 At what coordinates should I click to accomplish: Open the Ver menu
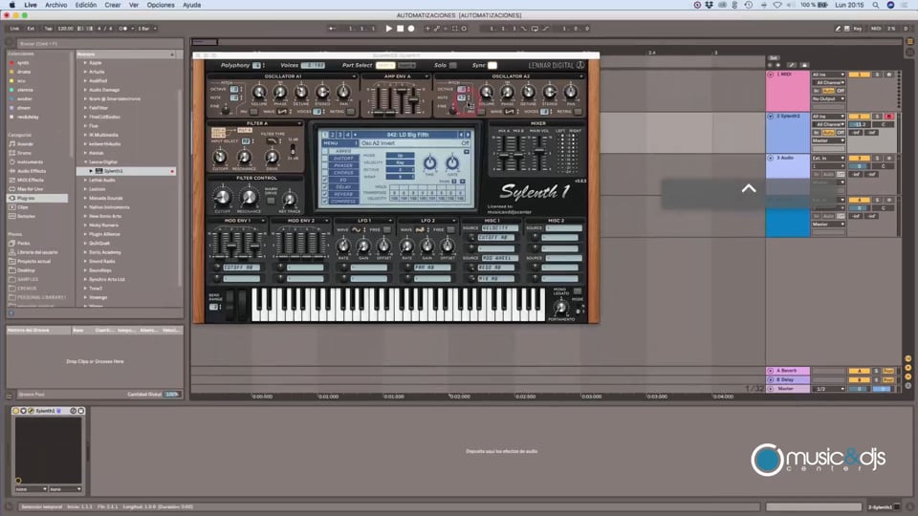[x=134, y=5]
